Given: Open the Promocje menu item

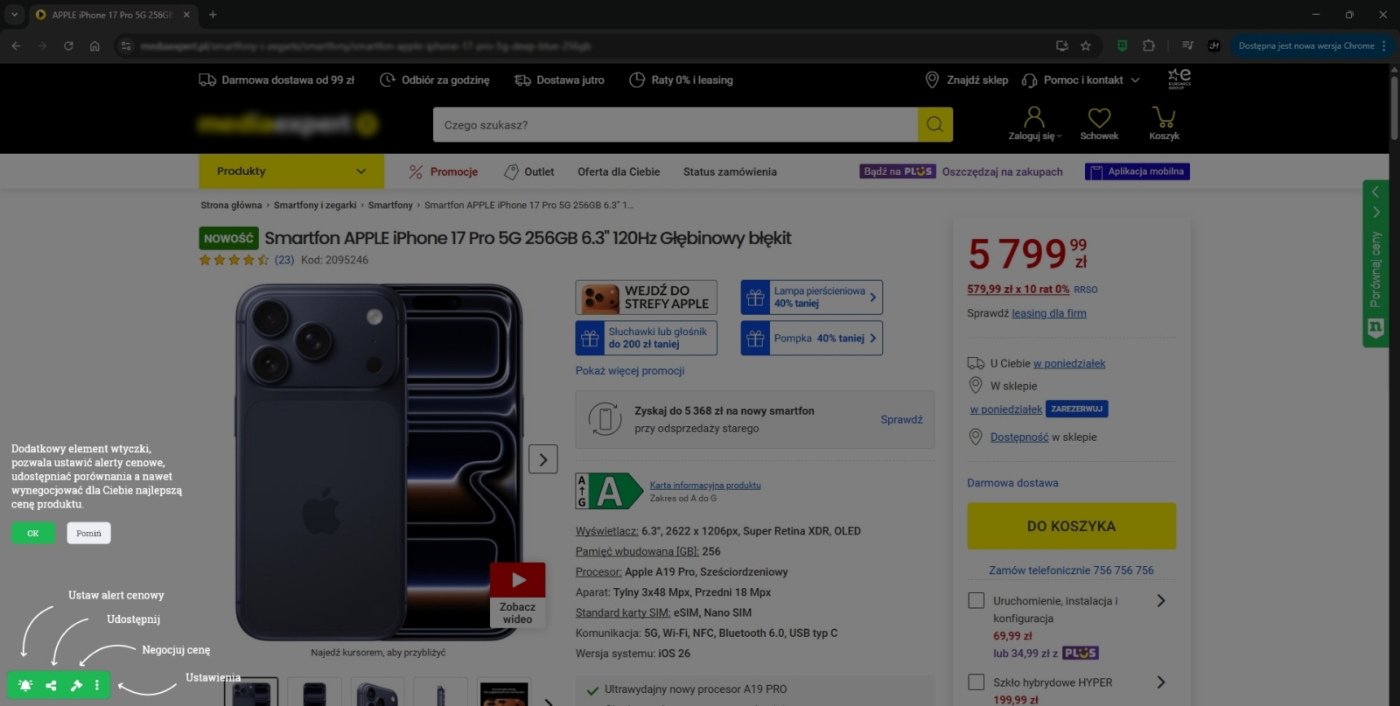Looking at the screenshot, I should [444, 172].
